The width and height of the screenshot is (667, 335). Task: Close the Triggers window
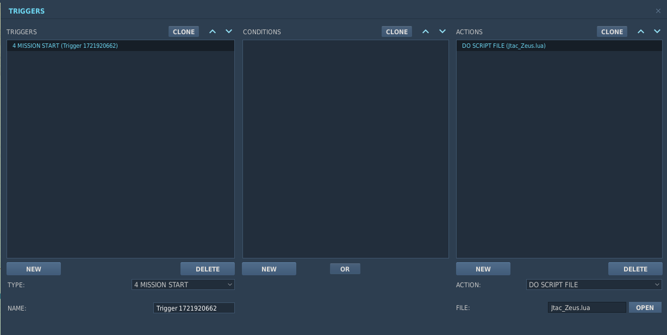(x=658, y=11)
